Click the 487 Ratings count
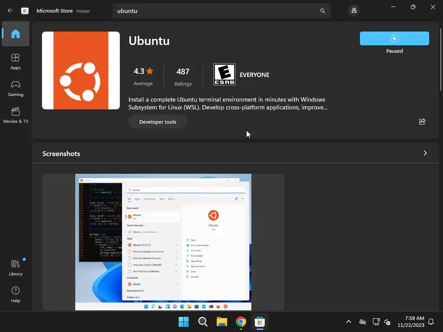The image size is (443, 332). pyautogui.click(x=183, y=77)
